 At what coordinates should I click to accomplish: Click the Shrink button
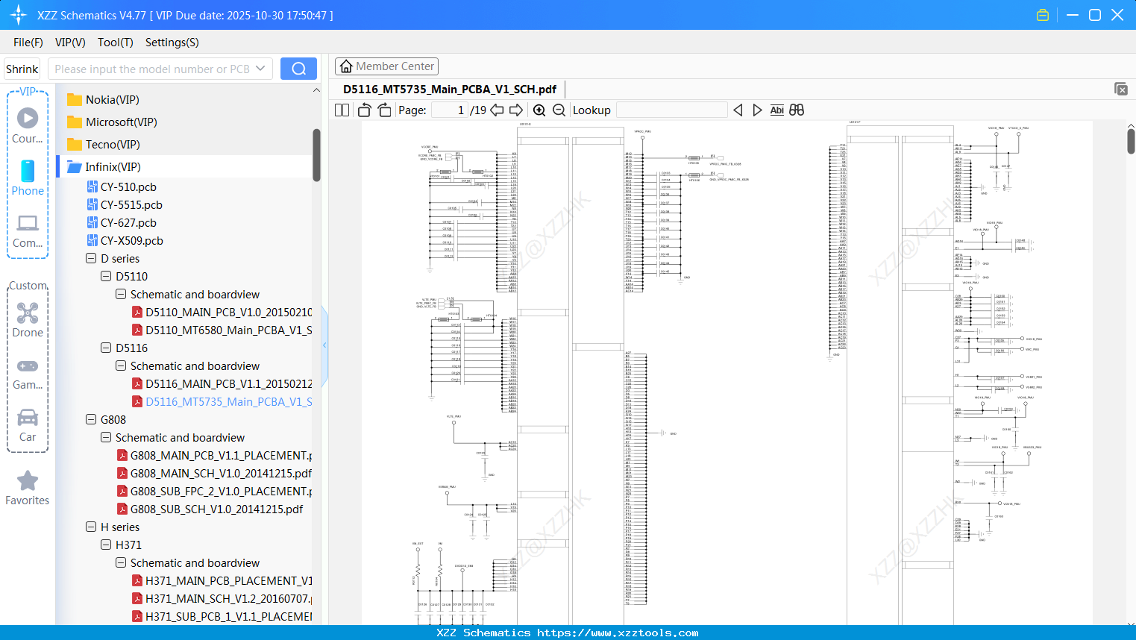(x=22, y=69)
